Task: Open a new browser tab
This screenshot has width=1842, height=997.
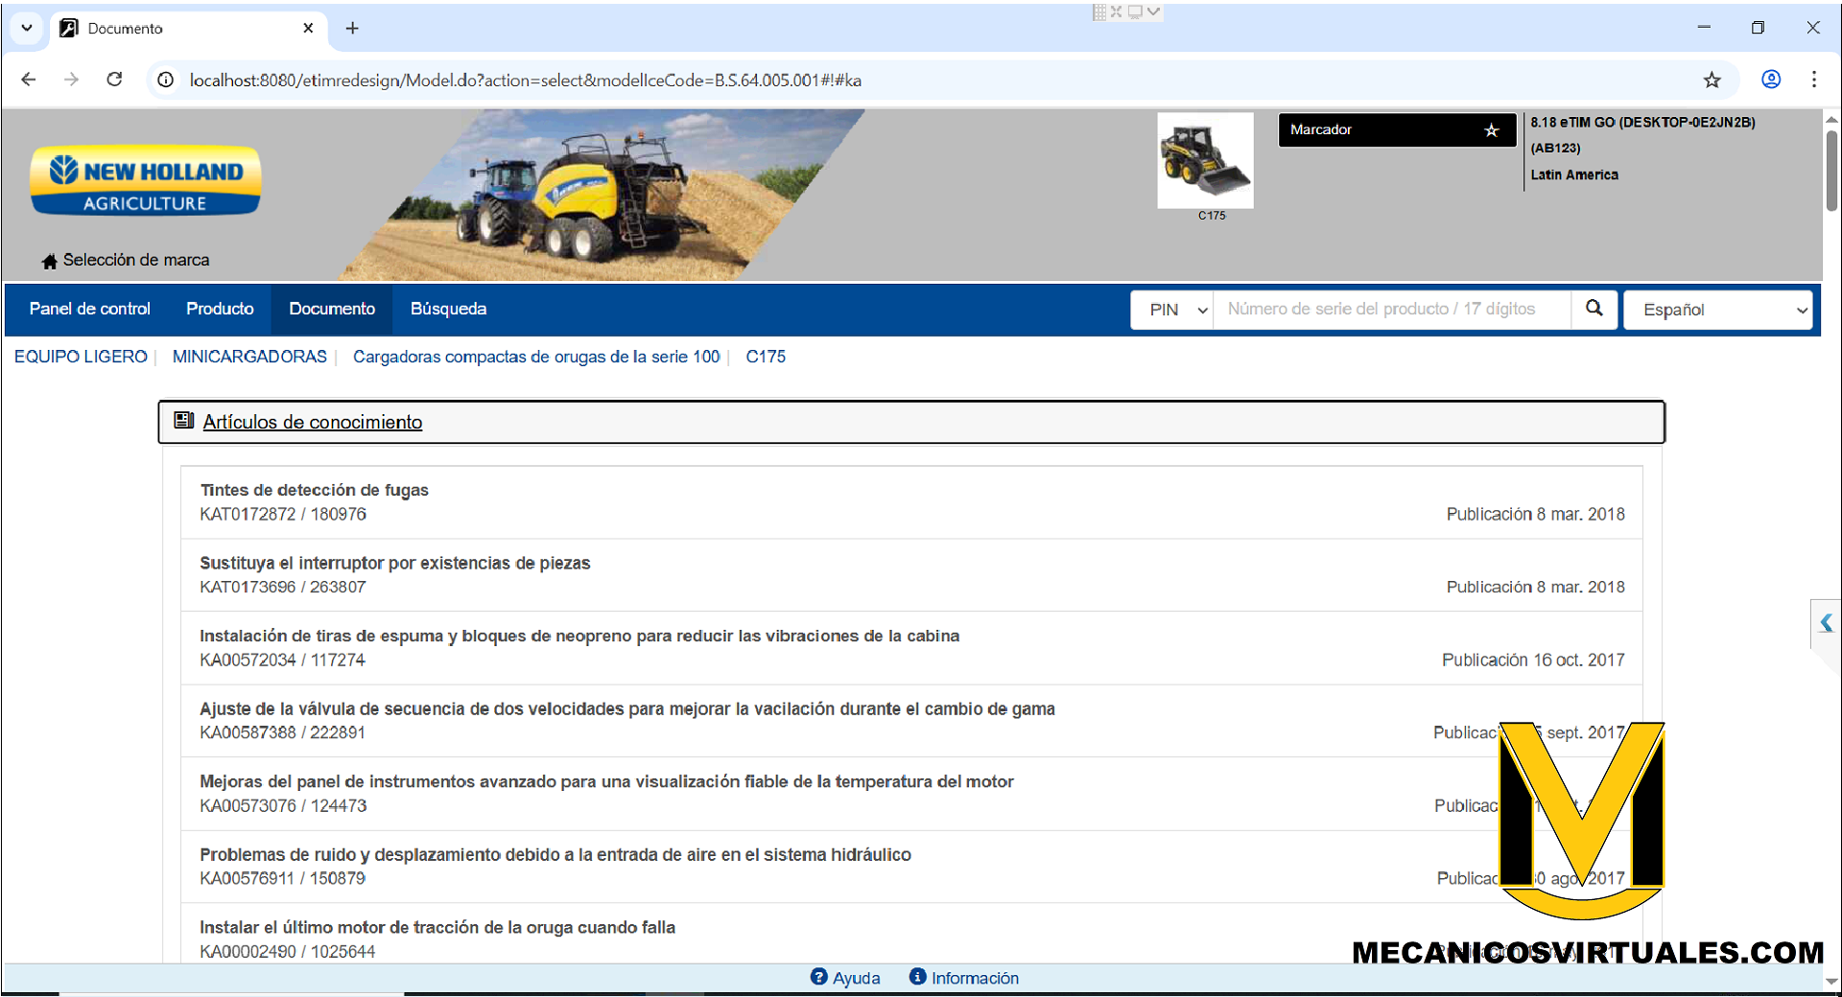Action: point(352,28)
